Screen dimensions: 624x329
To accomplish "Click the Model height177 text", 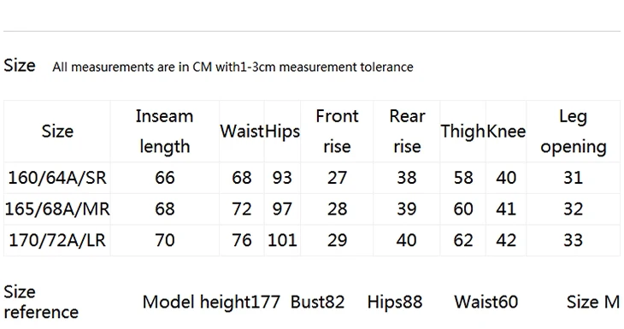I will [211, 302].
